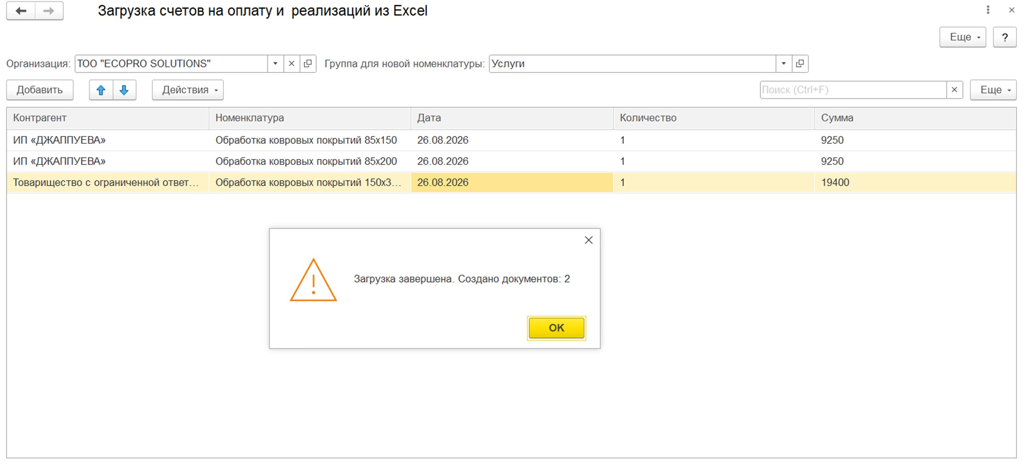Open the Еще menu beside search
The width and height of the screenshot is (1028, 467).
tap(993, 90)
